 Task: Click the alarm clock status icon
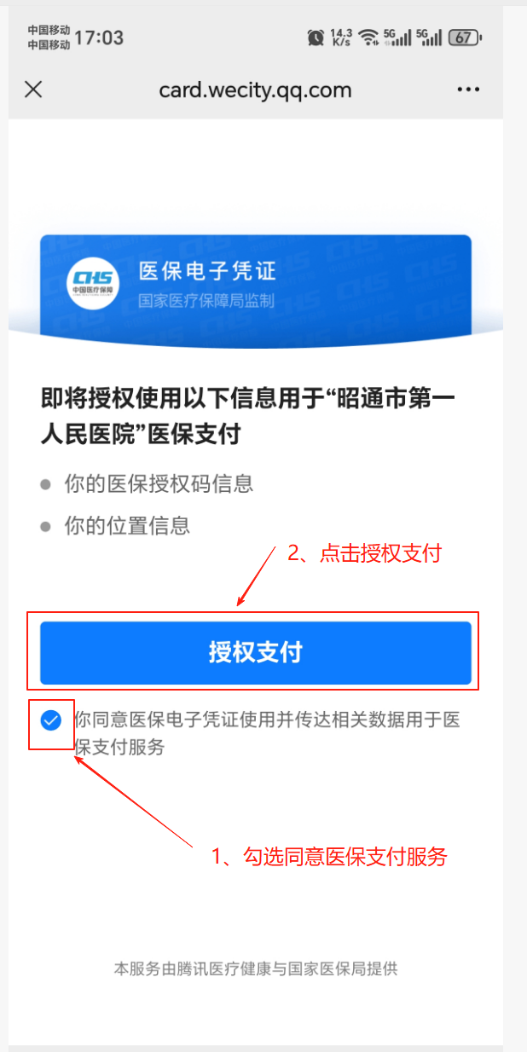point(316,38)
